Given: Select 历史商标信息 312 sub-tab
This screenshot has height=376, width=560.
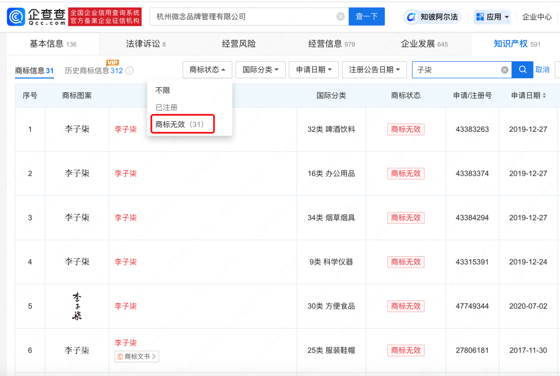Looking at the screenshot, I should (93, 71).
